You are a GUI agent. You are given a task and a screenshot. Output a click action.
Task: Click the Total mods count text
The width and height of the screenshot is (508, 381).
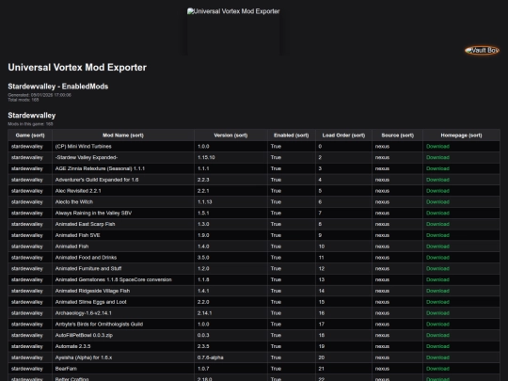point(23,100)
